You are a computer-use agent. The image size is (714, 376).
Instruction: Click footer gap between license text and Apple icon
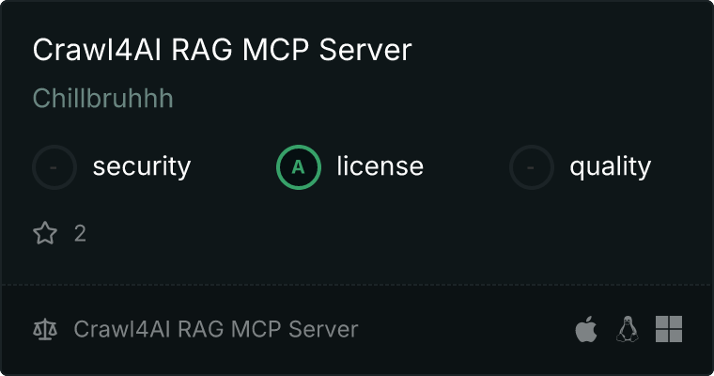point(464,329)
